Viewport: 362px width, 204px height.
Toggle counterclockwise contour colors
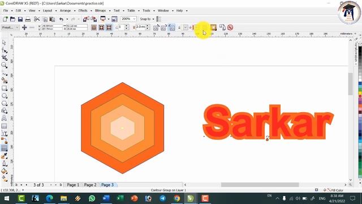click(172, 28)
